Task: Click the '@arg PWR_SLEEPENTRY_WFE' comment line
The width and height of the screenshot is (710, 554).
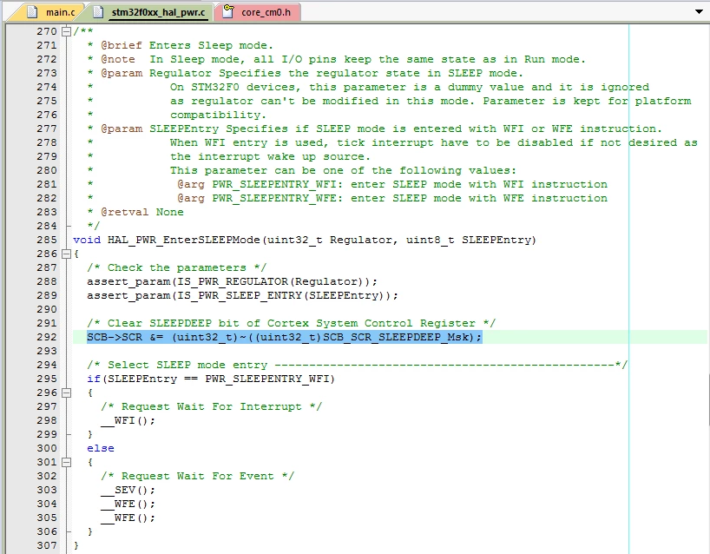Action: pos(392,198)
